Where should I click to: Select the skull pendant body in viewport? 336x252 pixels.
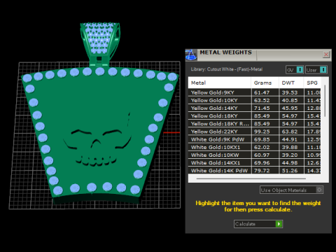point(100,135)
